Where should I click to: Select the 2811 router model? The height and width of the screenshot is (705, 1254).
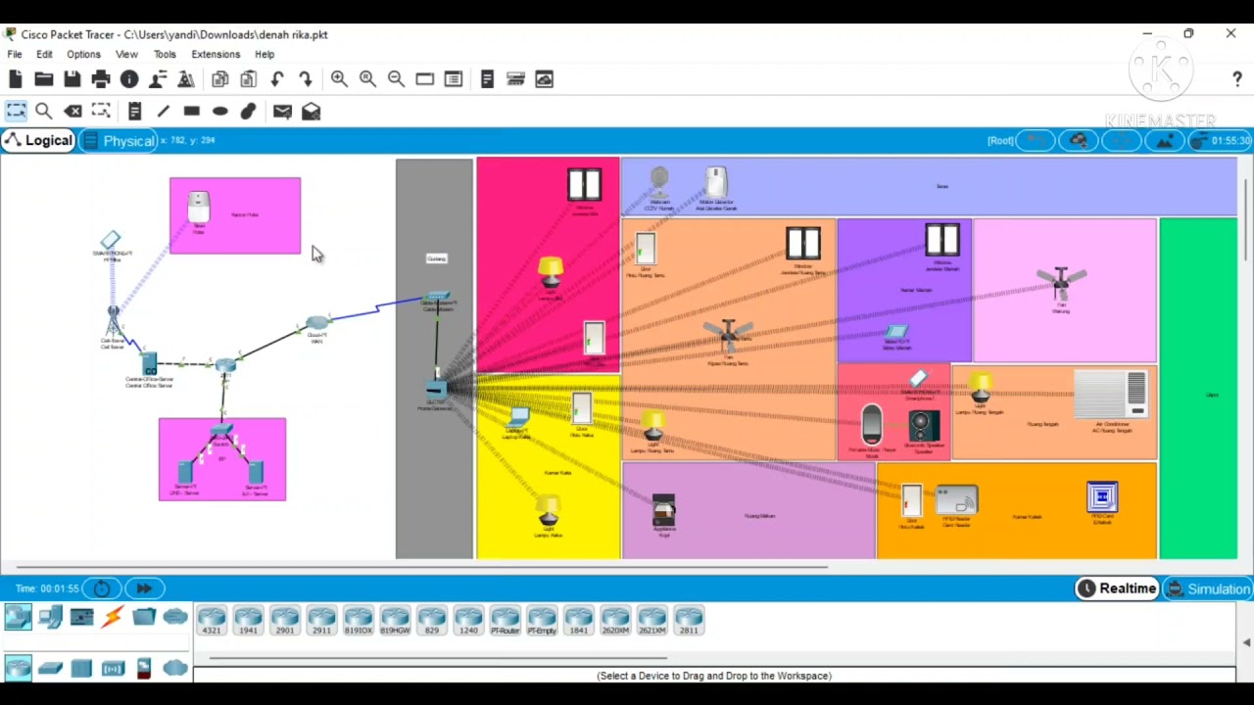click(689, 621)
